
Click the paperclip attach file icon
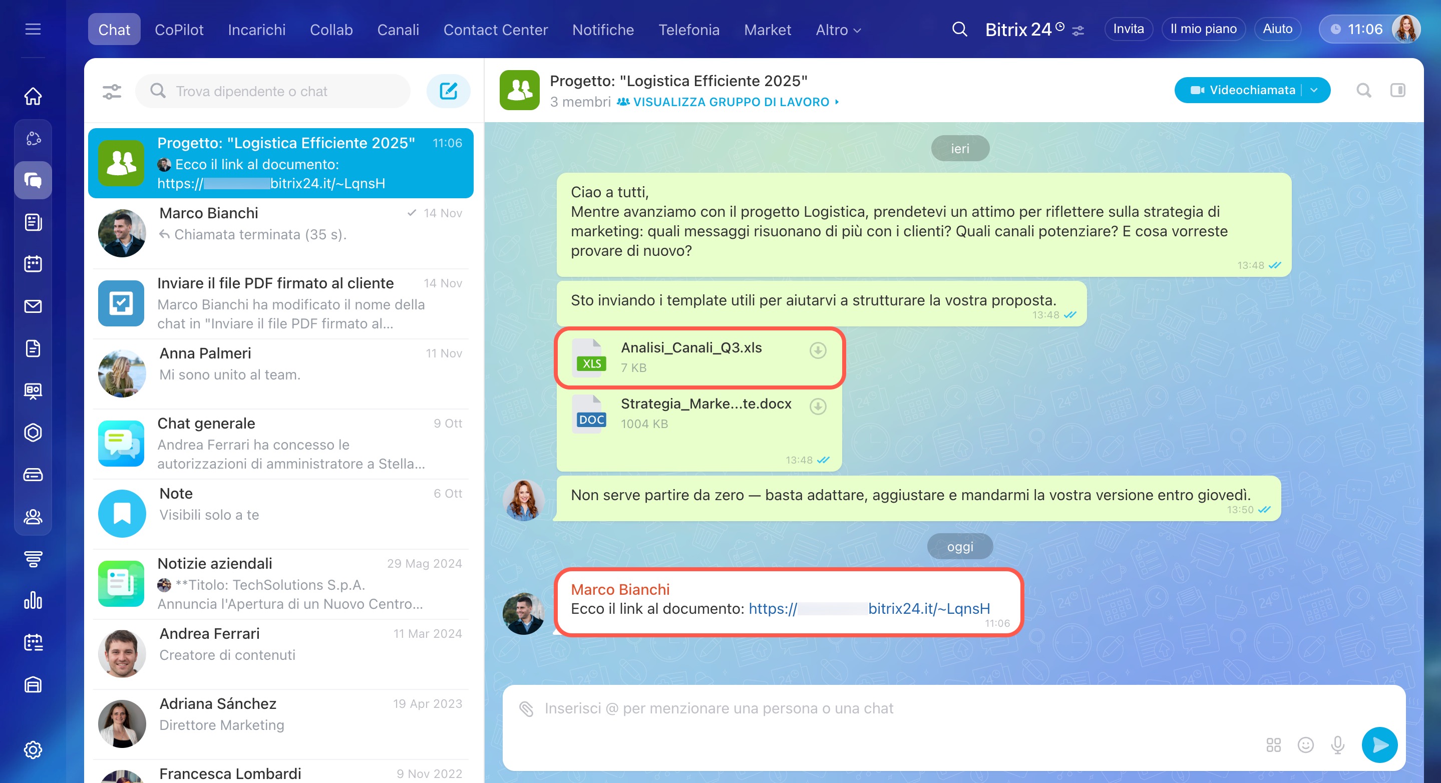tap(526, 708)
